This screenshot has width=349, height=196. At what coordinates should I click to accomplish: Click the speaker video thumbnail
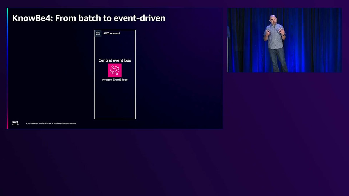[x=284, y=40]
